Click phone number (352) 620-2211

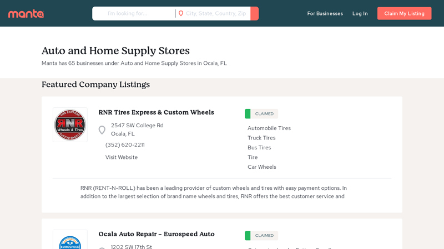125,145
